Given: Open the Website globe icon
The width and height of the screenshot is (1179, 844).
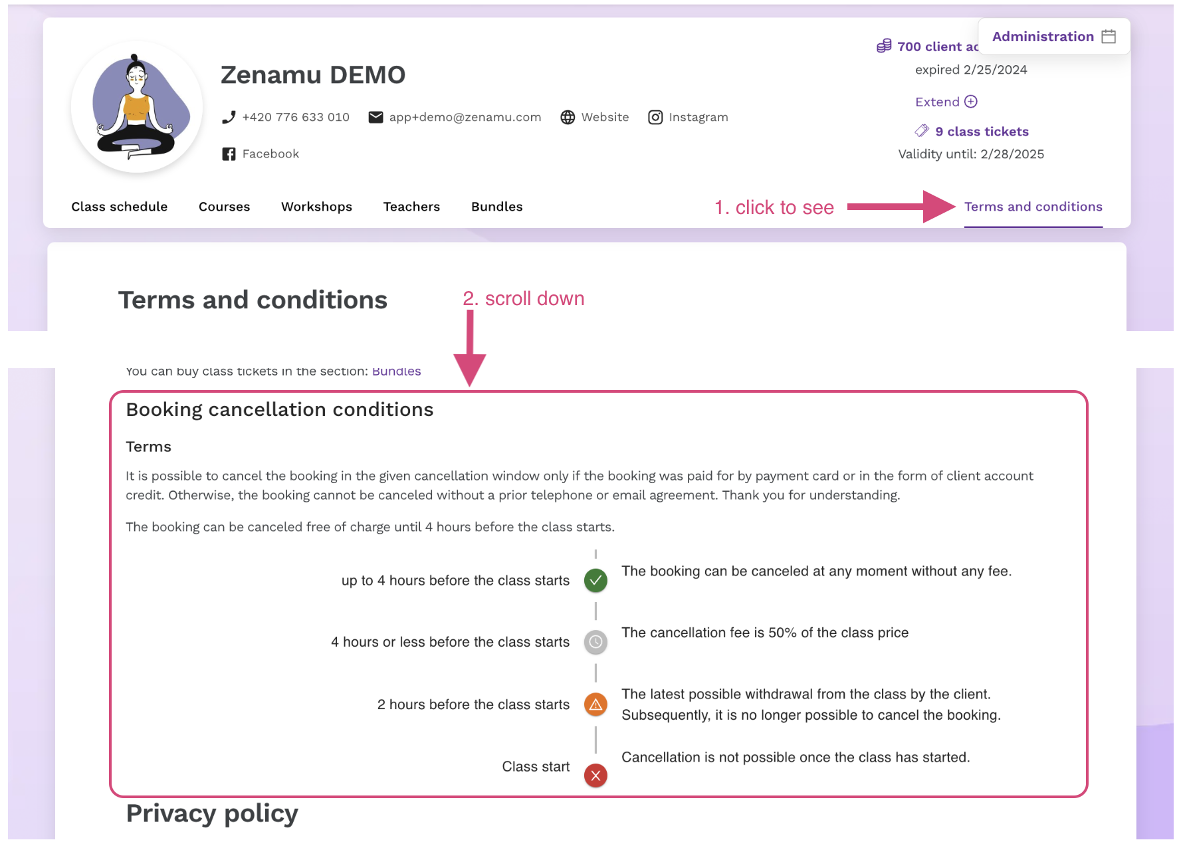Looking at the screenshot, I should (x=568, y=118).
